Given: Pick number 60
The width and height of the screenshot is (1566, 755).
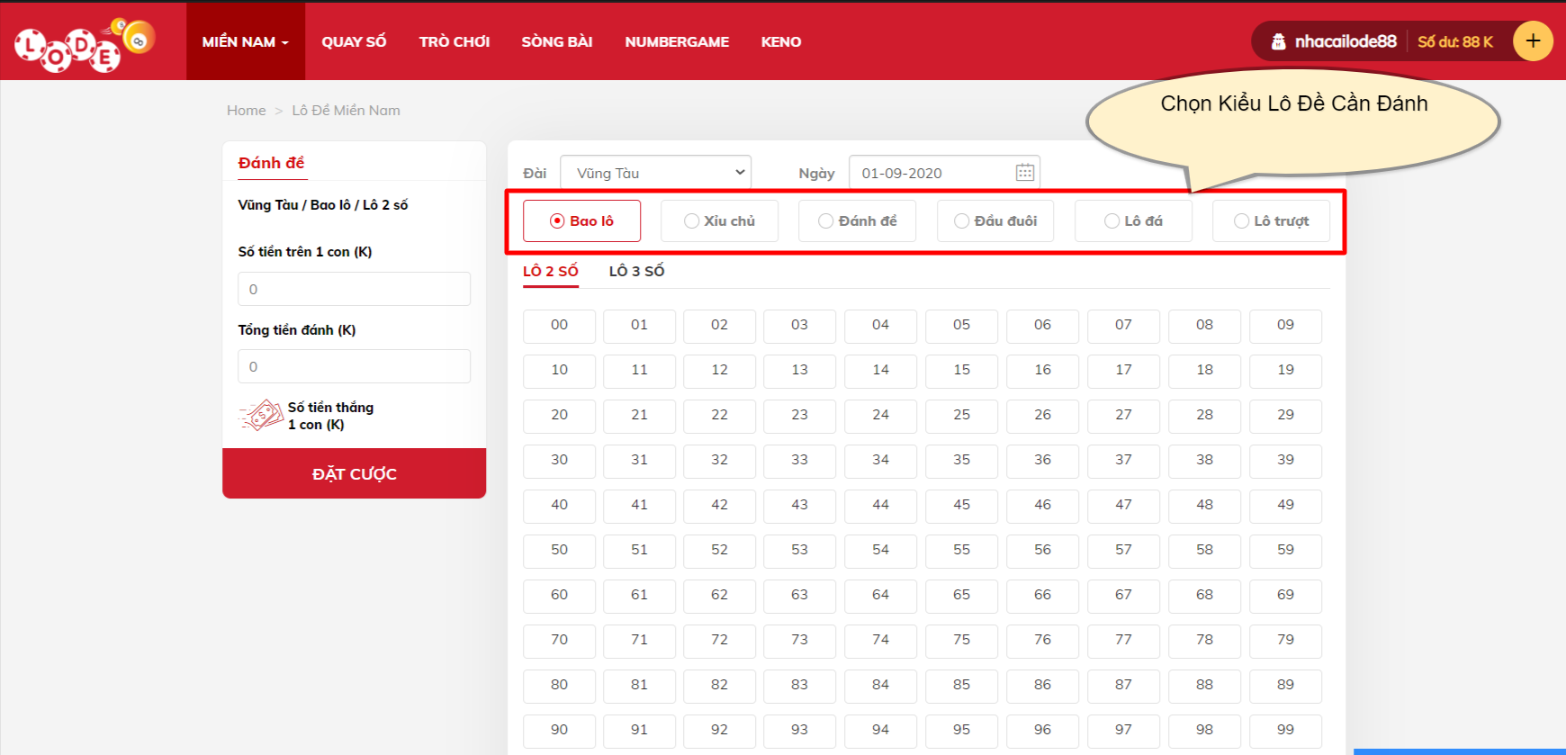Looking at the screenshot, I should [559, 596].
